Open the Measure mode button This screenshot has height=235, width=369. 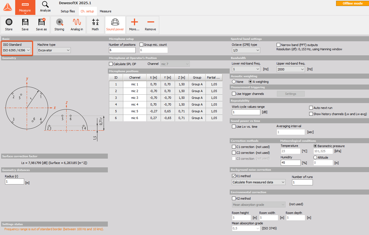(x=25, y=8)
